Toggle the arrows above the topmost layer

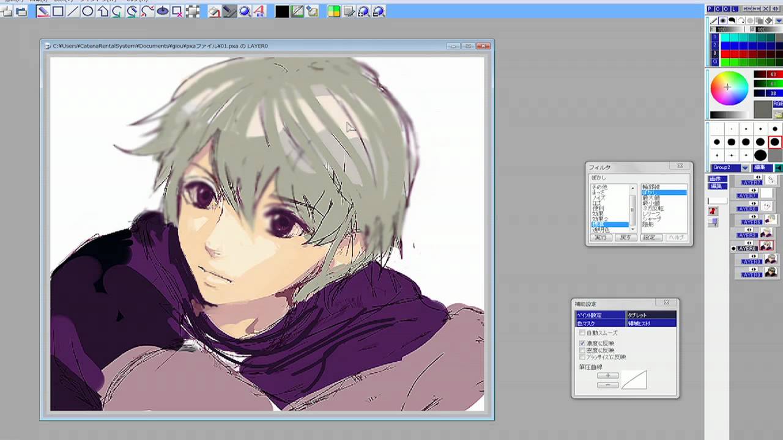point(758,177)
